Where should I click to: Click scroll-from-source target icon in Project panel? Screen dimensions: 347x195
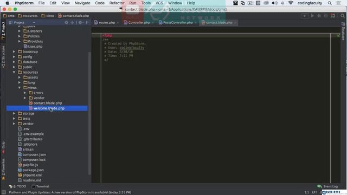point(66,23)
